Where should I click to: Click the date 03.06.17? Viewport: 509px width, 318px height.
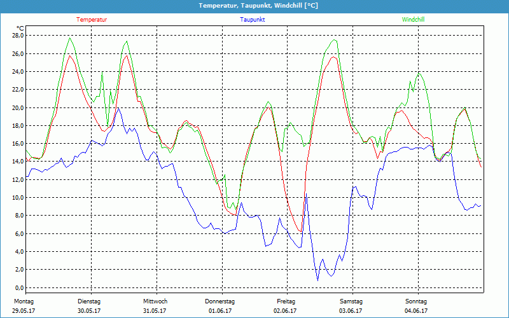(351, 311)
